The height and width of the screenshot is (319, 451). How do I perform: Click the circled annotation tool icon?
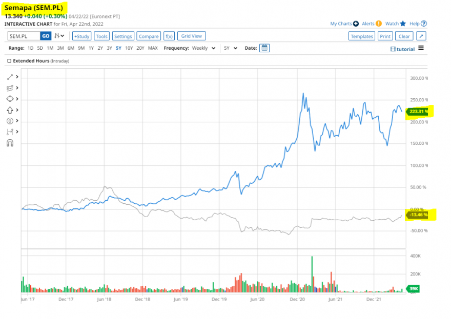[x=10, y=121]
